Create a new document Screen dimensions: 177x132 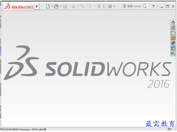pos(48,6)
